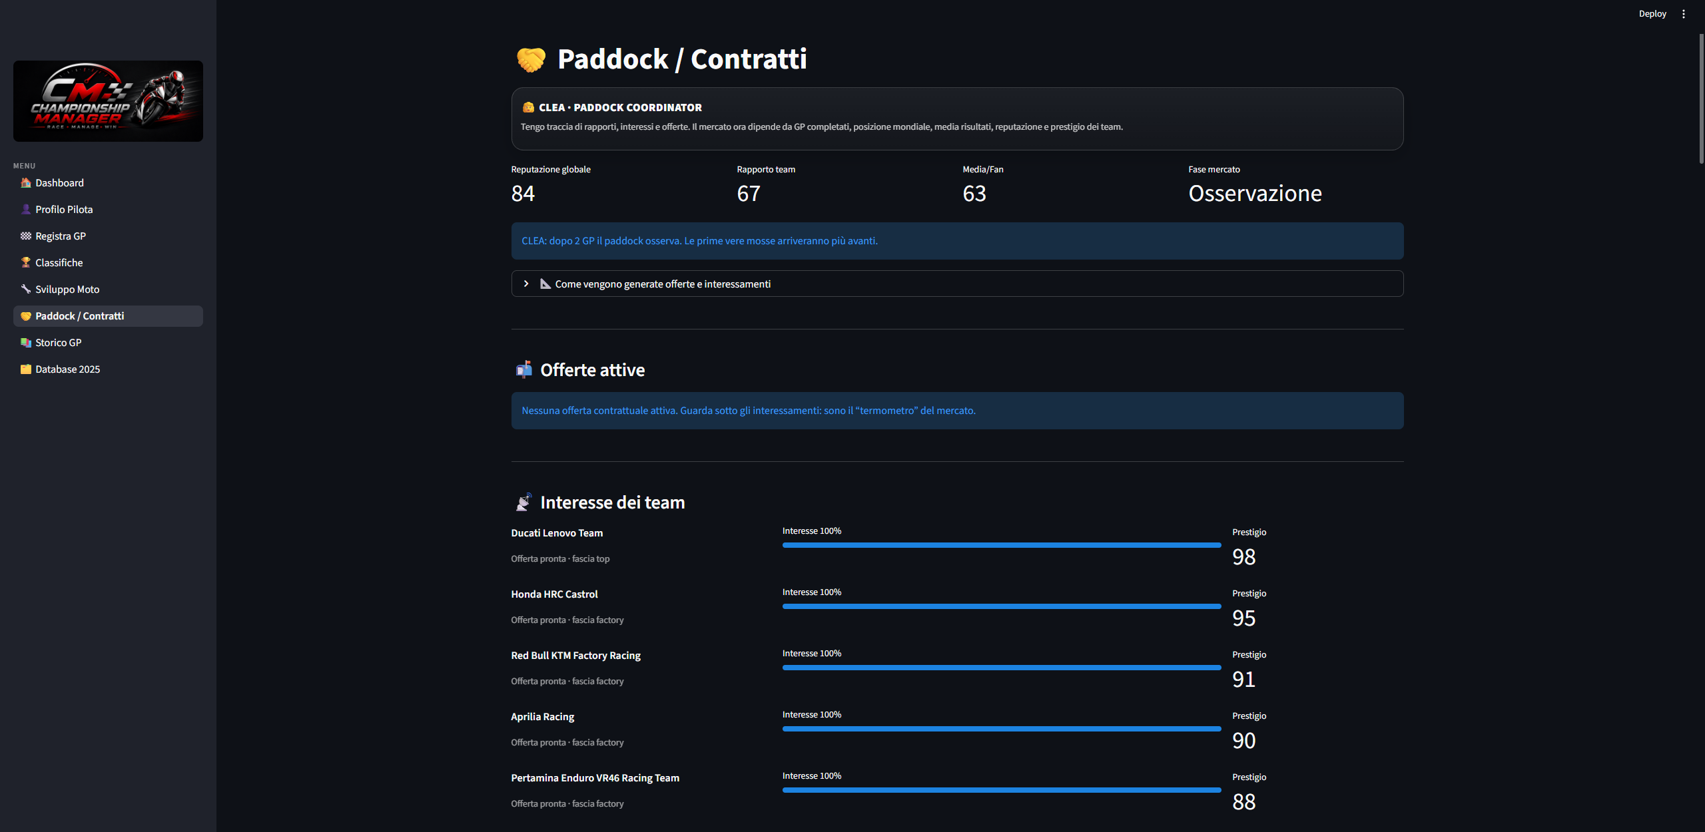Image resolution: width=1705 pixels, height=832 pixels.
Task: Select the active Paddock / Contratti entry
Action: tap(108, 316)
